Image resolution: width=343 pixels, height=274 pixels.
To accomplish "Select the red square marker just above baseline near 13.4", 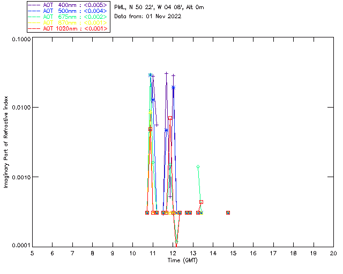I will pyautogui.click(x=201, y=202).
